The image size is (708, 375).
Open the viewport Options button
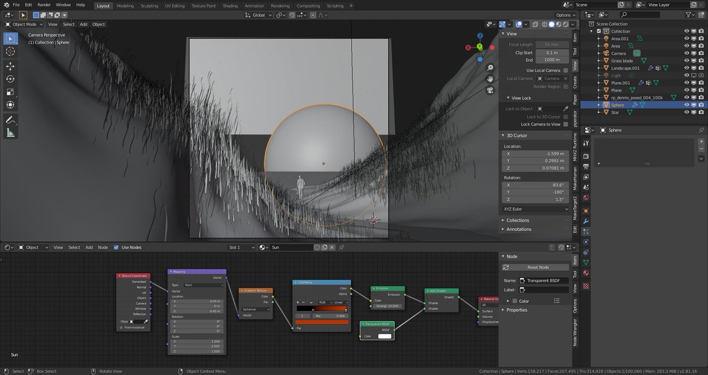564,15
